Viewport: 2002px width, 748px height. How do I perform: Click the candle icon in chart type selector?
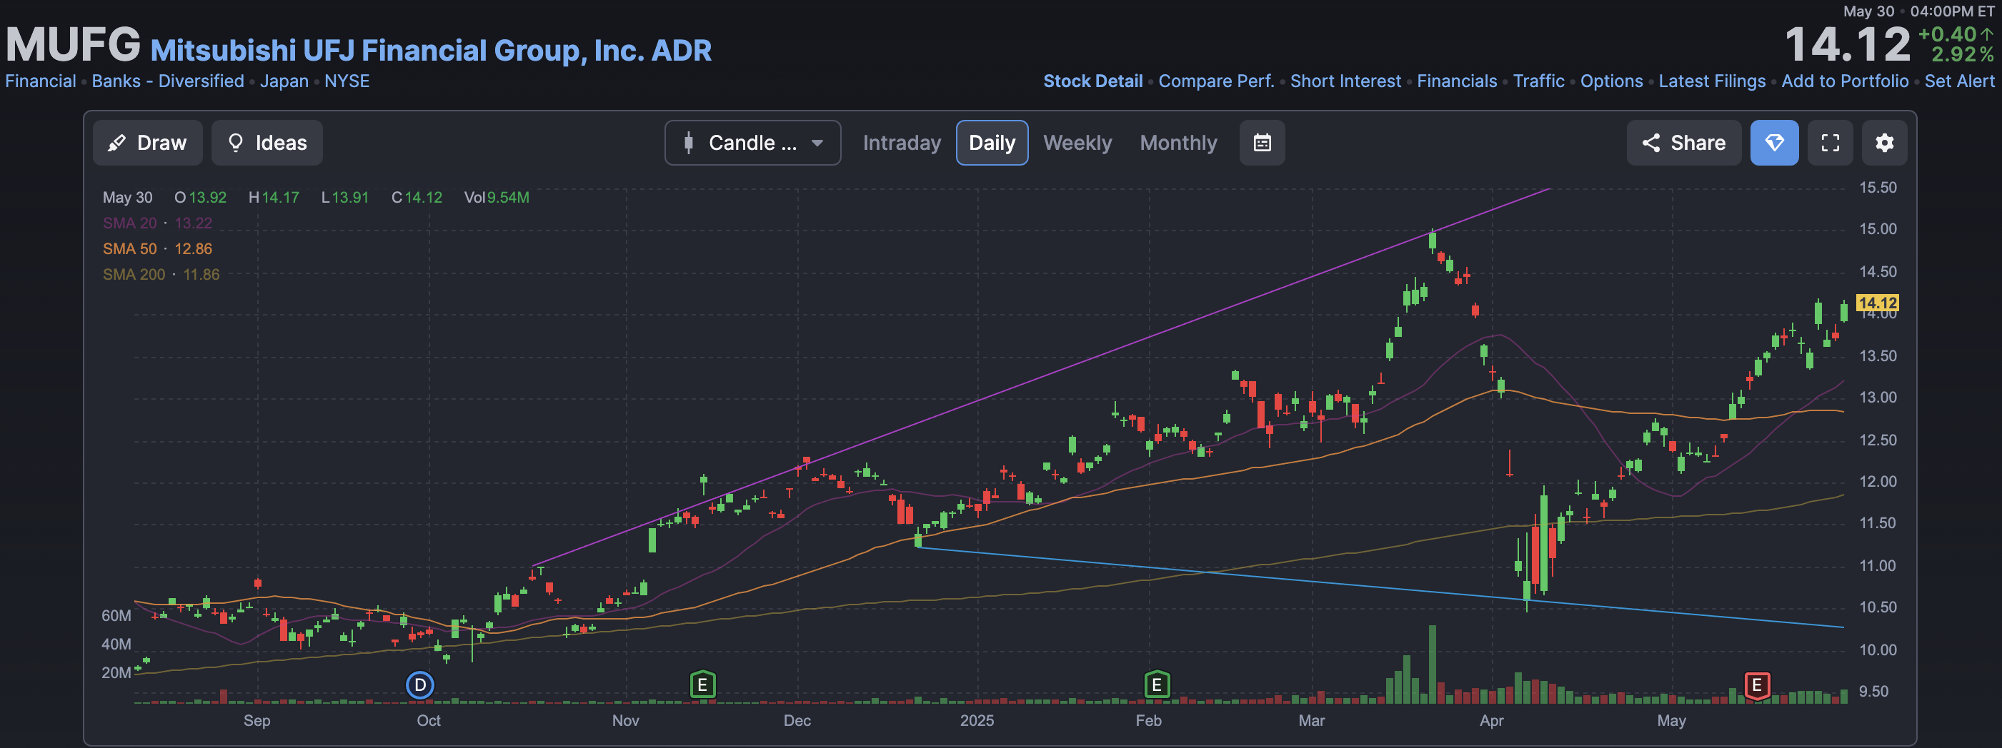point(688,143)
